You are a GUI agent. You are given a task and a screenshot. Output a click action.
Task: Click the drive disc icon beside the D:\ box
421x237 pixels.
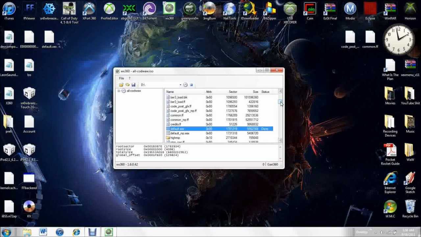(x=185, y=85)
